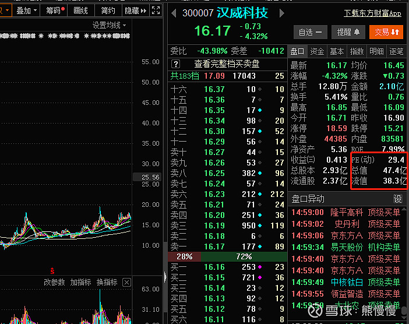409x324 pixels.
Task: Open 下载东方财富App link
Action: pyautogui.click(x=372, y=13)
